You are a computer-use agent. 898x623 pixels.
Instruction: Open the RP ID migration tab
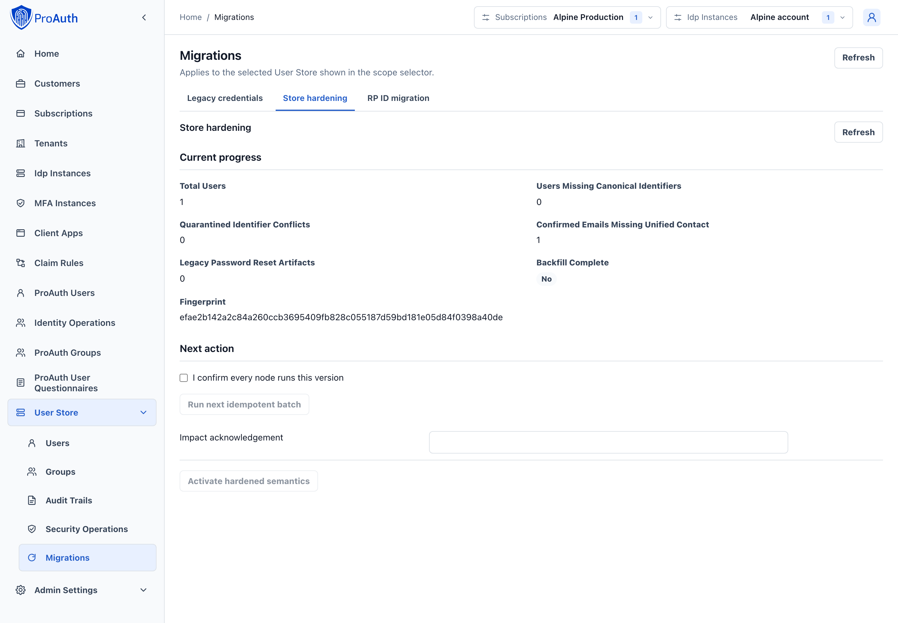click(x=398, y=98)
